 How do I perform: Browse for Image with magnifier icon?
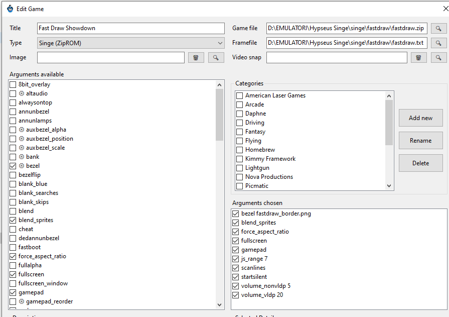[216, 58]
